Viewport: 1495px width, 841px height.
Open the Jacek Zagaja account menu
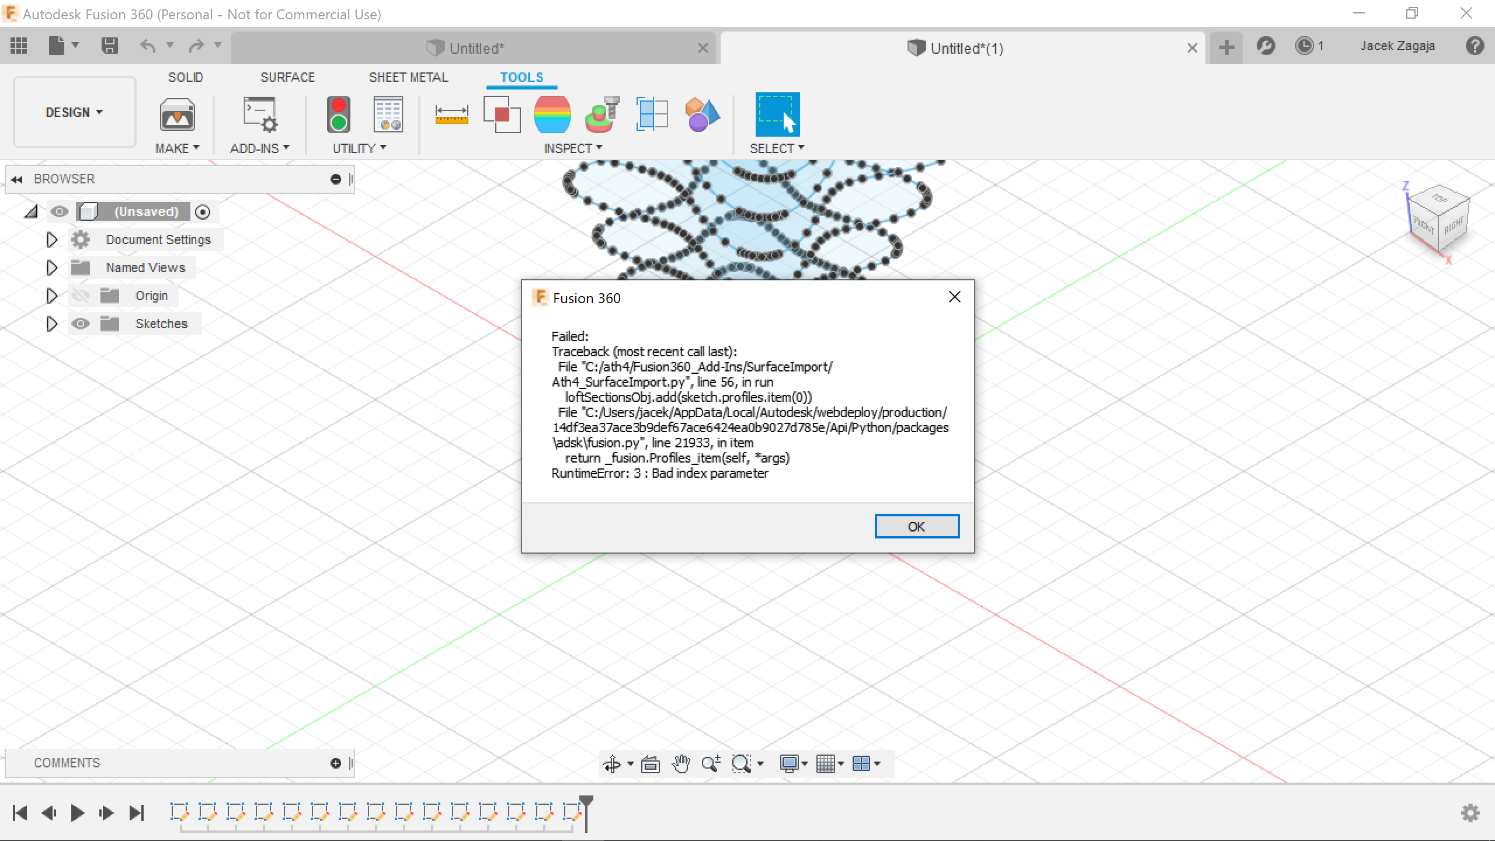(1397, 46)
